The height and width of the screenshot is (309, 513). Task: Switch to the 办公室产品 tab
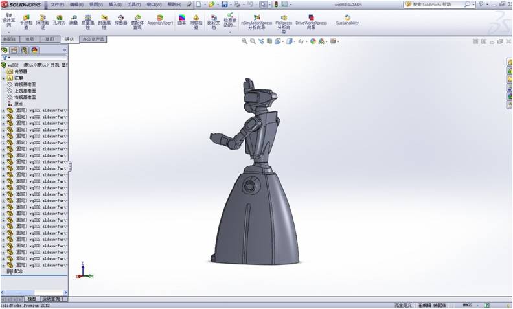(93, 40)
